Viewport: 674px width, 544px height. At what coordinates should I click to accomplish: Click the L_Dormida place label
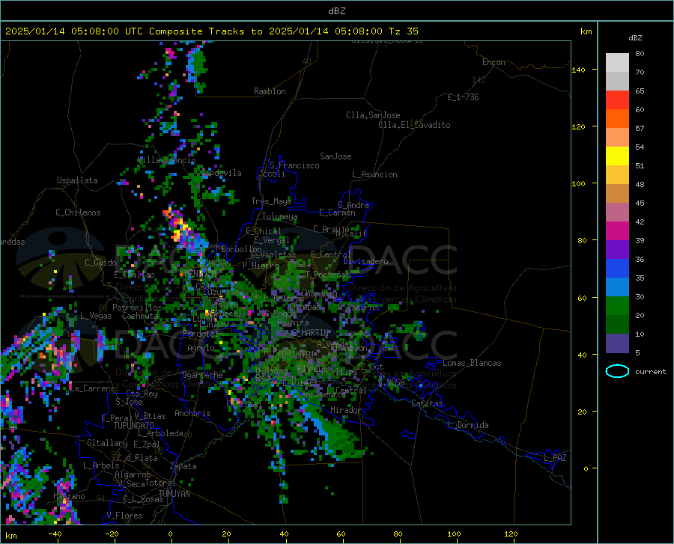467,425
